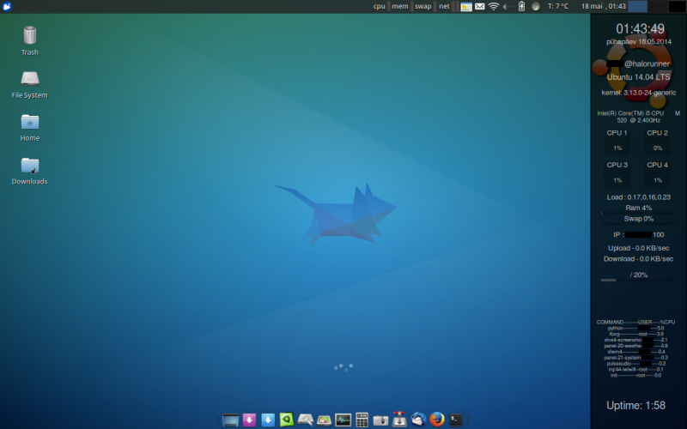
Task: Click the Show Desktop icon in dock
Action: (x=230, y=420)
